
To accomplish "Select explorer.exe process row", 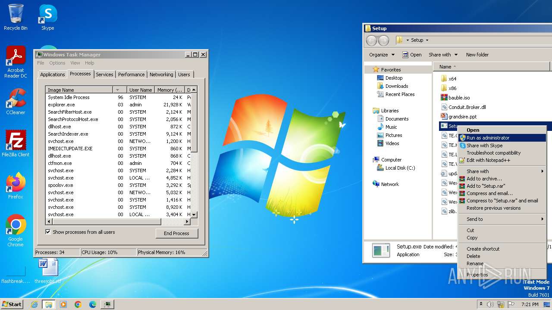I will click(x=118, y=105).
